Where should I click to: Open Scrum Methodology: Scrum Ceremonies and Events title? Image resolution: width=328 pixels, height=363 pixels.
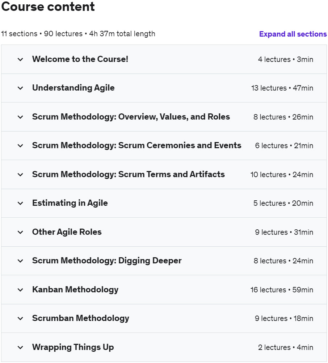(x=137, y=145)
